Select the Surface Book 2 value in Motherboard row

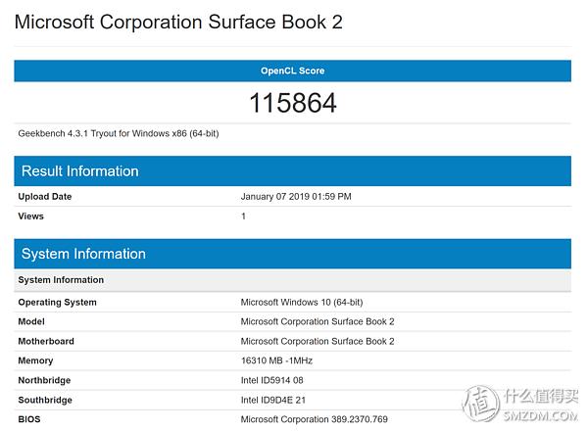pyautogui.click(x=318, y=341)
